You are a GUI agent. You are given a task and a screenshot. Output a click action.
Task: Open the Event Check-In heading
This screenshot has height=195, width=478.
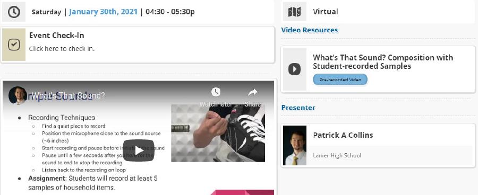(x=57, y=36)
